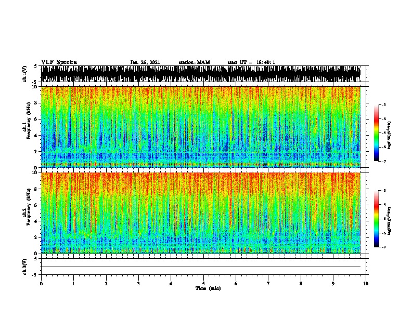Click the "ch.1(V)" axis label

click(x=25, y=74)
